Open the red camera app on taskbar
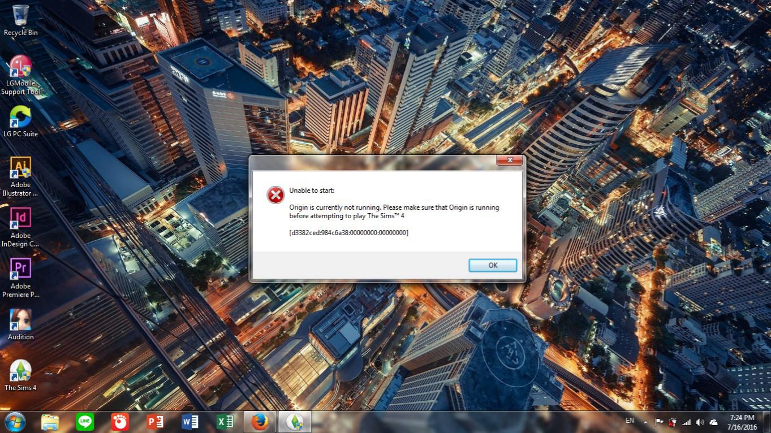 120,422
